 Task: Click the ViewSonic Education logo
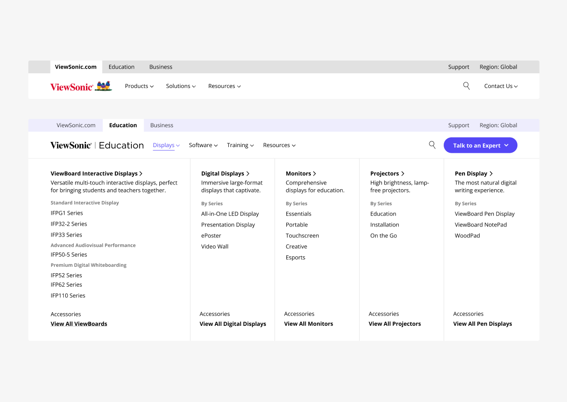(97, 145)
